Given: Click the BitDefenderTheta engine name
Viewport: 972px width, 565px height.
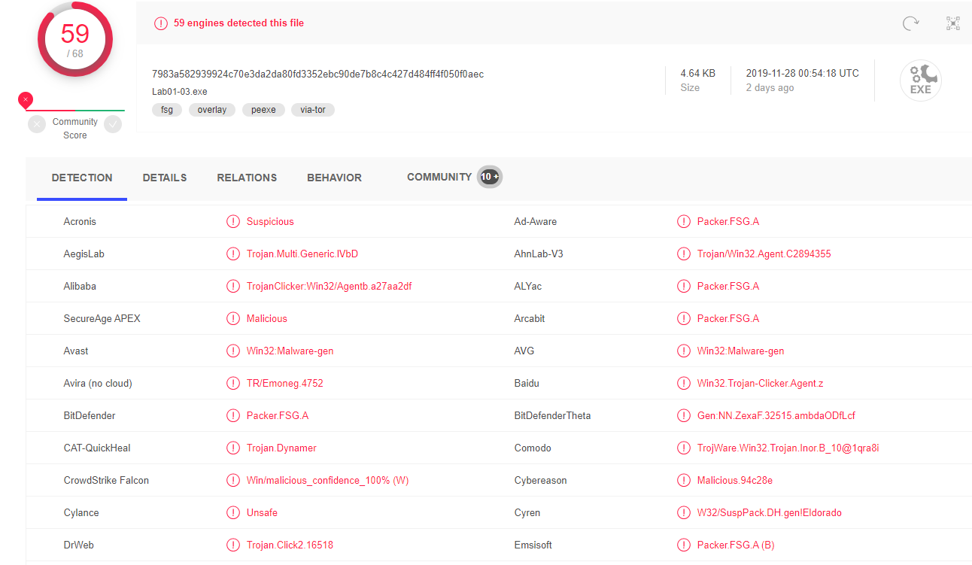Looking at the screenshot, I should tap(552, 415).
